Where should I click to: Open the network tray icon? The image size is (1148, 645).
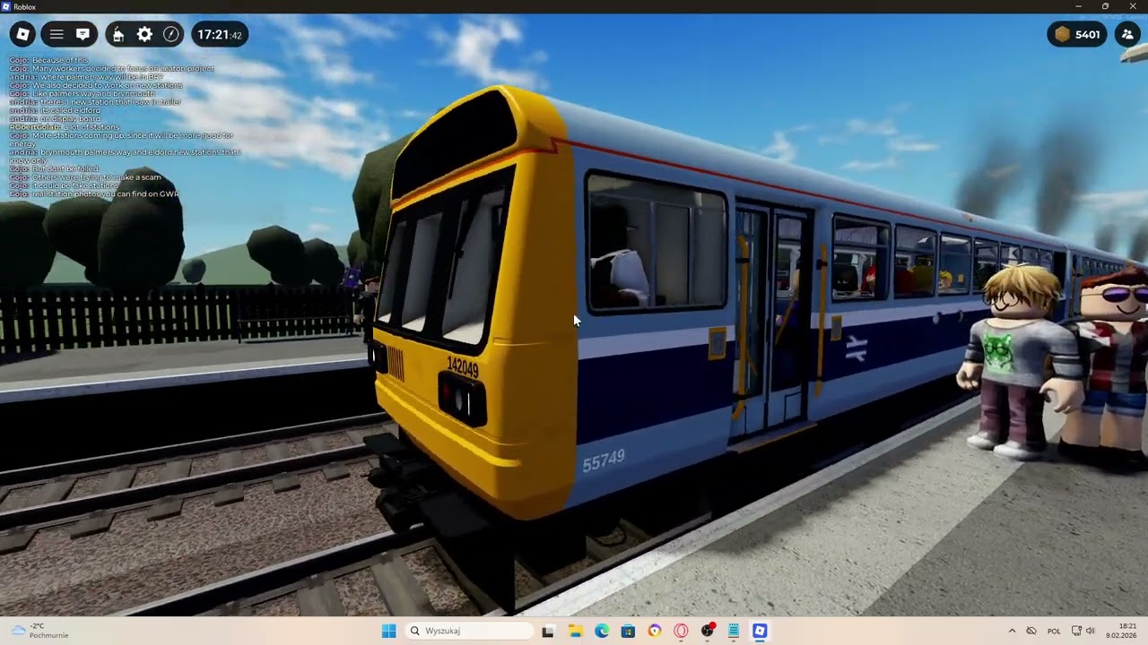coord(1077,631)
